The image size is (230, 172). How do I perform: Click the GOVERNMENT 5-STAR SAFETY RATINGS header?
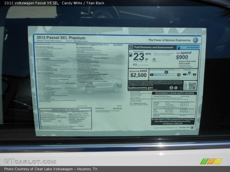pyautogui.click(x=175, y=93)
